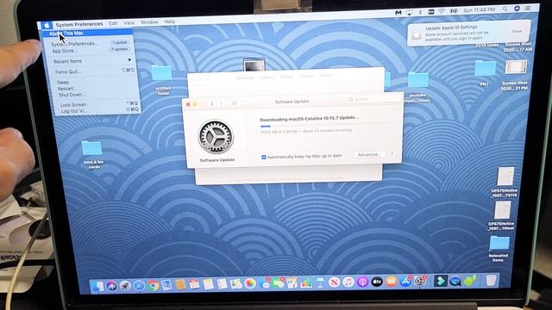The height and width of the screenshot is (310, 552).
Task: Open System Preferences icon in Dock
Action: (x=420, y=281)
